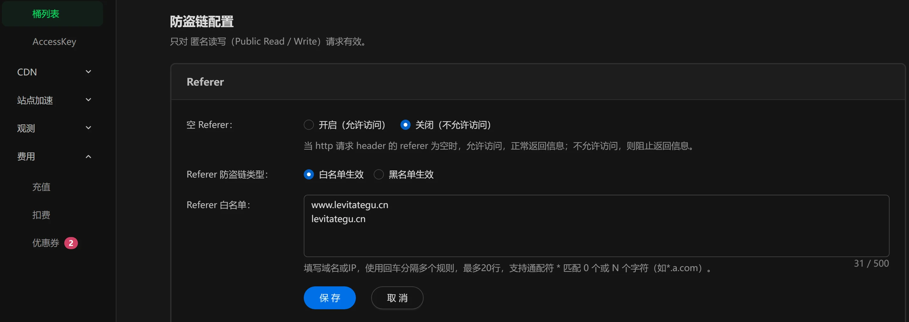Click the empty-referer explanation text
The height and width of the screenshot is (322, 909).
click(x=499, y=146)
